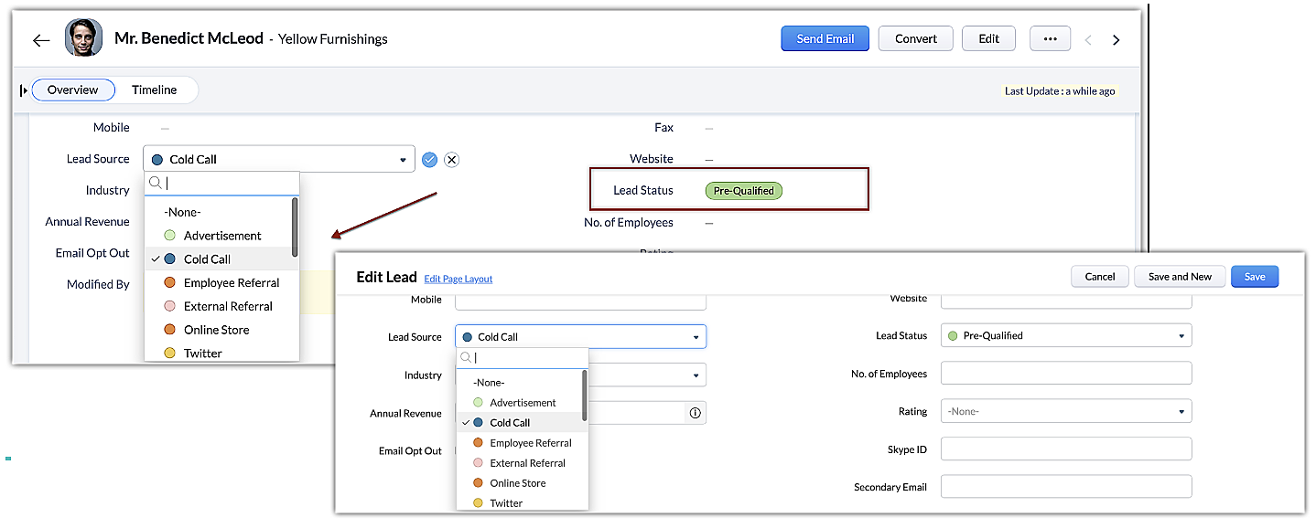Click the Annual Revenue info icon
The image size is (1316, 528).
[695, 413]
